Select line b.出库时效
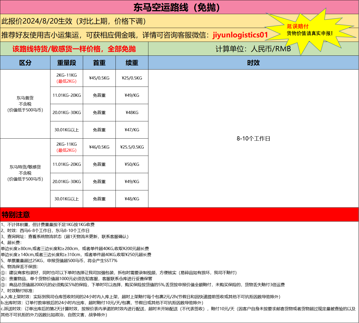This screenshot has width=359, height=323. click(x=102, y=303)
